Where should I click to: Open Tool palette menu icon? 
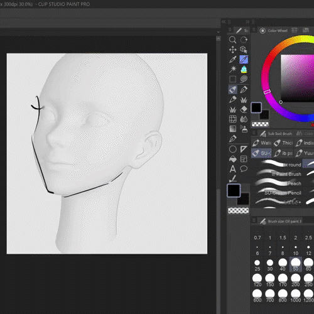point(230,30)
